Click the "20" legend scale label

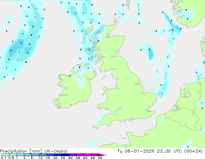pos(55,158)
